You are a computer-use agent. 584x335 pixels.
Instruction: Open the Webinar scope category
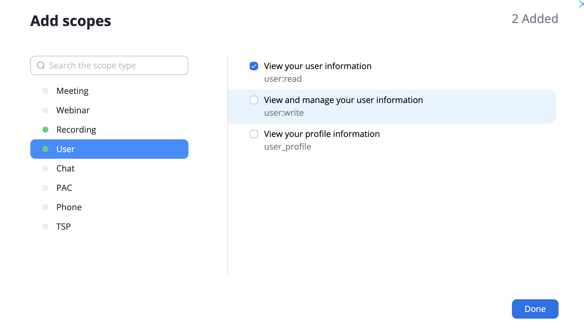[73, 110]
